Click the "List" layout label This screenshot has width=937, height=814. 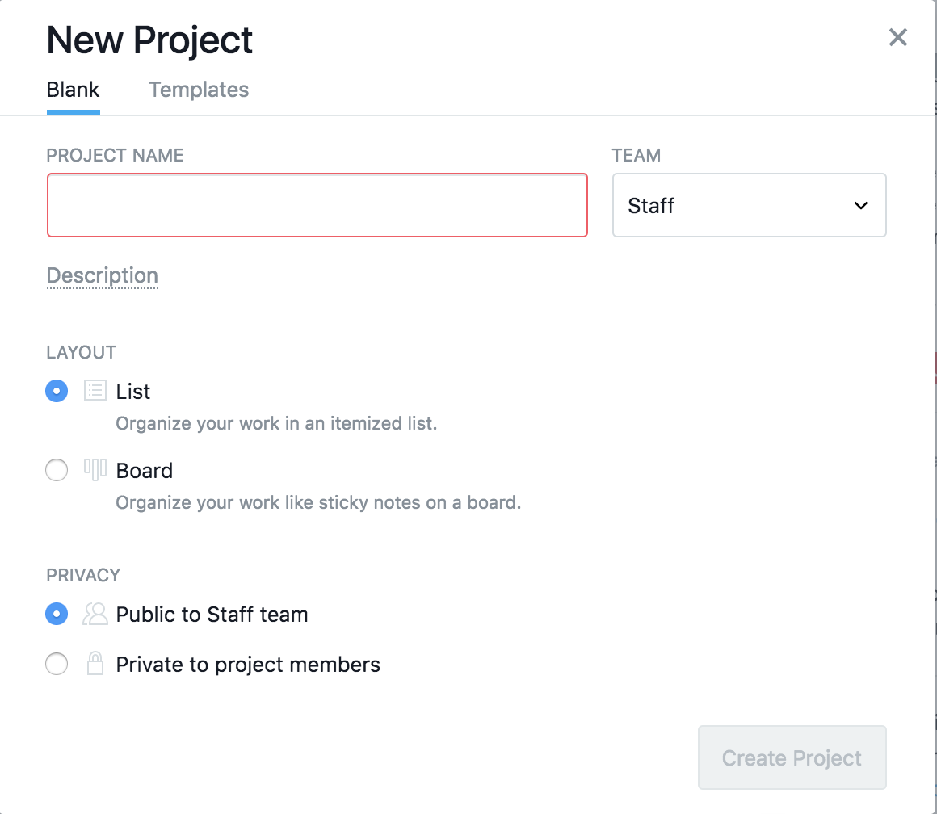133,392
